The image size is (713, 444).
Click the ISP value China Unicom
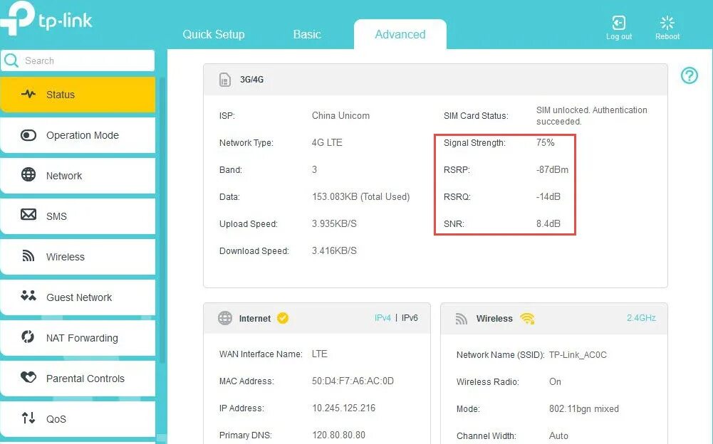coord(340,115)
